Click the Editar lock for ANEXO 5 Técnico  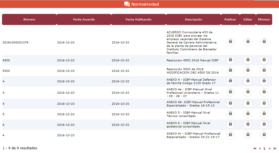coord(248,114)
